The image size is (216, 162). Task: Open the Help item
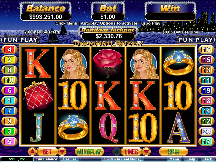pos(191,159)
